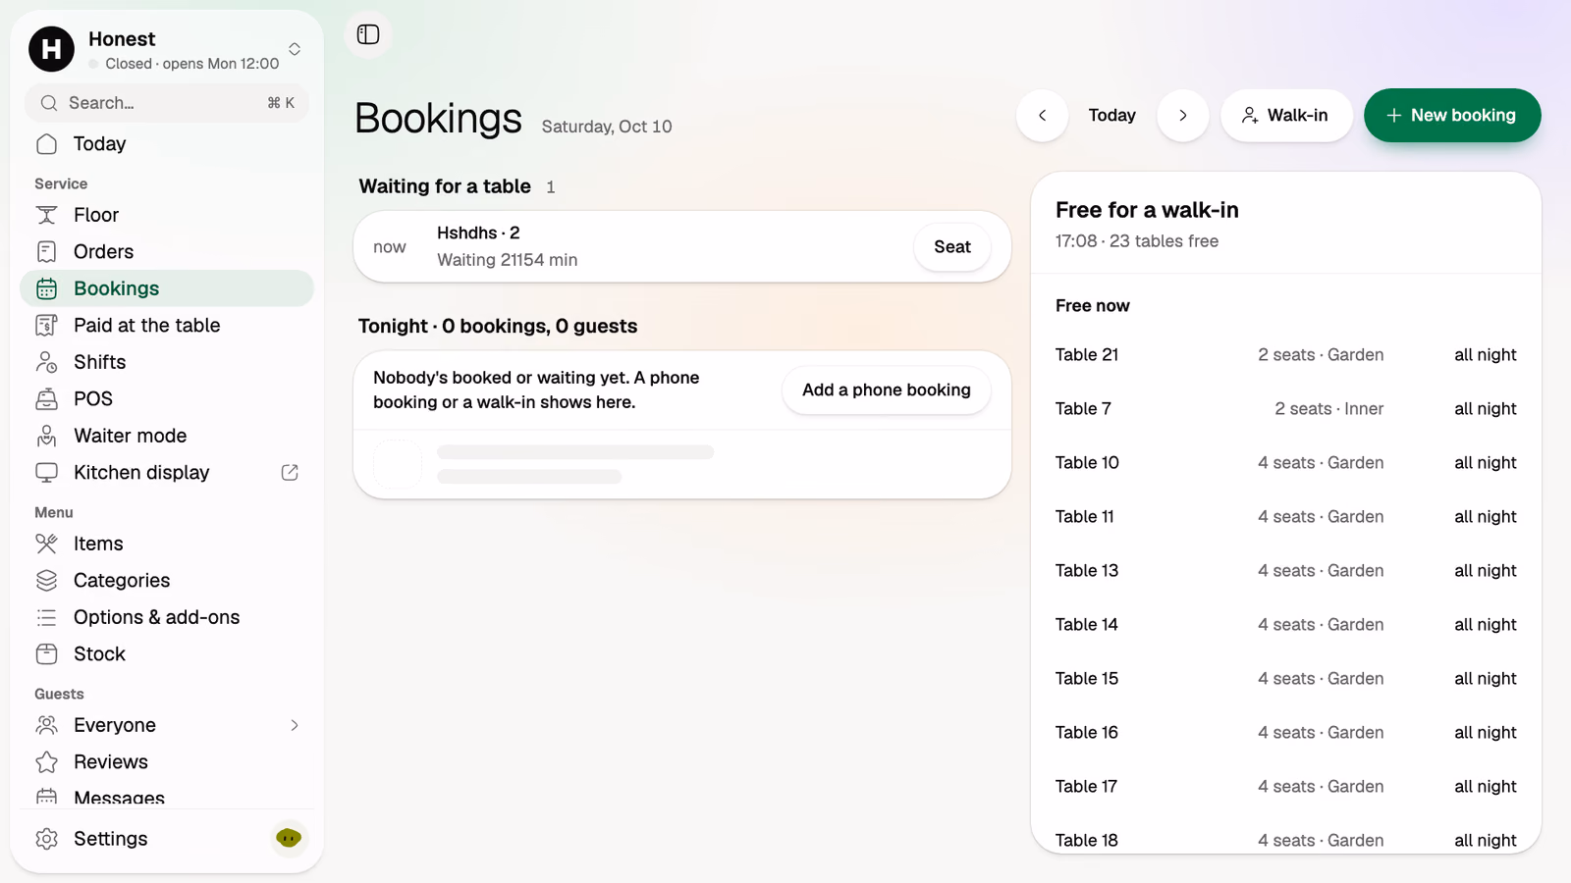Screen dimensions: 1571x883
Task: Open the Honest venue switcher chevrons
Action: coord(295,49)
